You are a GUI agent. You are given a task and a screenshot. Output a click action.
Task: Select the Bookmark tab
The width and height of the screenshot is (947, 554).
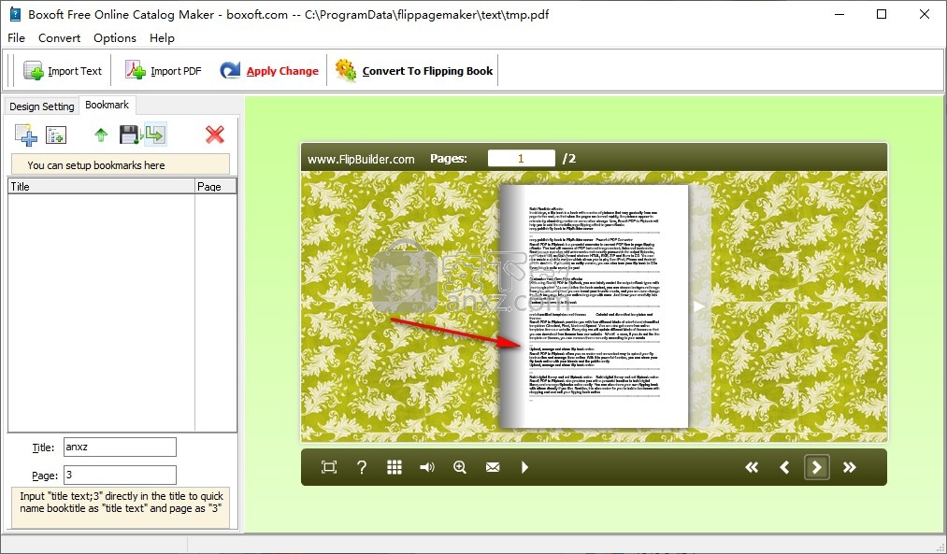[x=107, y=105]
